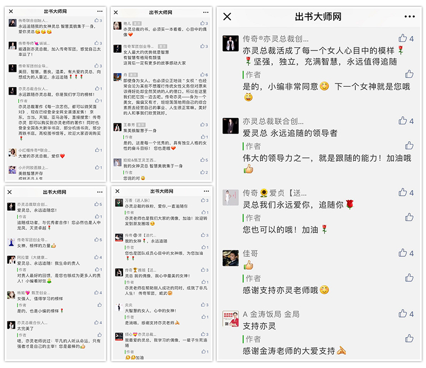Open more options in bottom-middle panel
426x368 pixels.
coord(206,191)
